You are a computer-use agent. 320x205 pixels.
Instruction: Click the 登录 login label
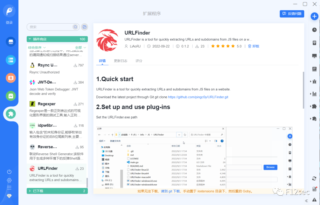tap(9, 22)
